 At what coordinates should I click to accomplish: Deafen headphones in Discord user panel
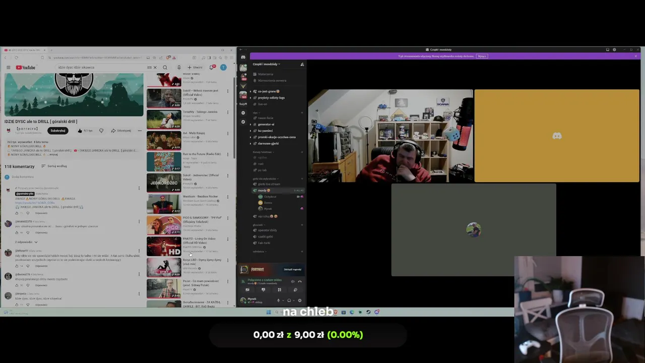click(289, 300)
